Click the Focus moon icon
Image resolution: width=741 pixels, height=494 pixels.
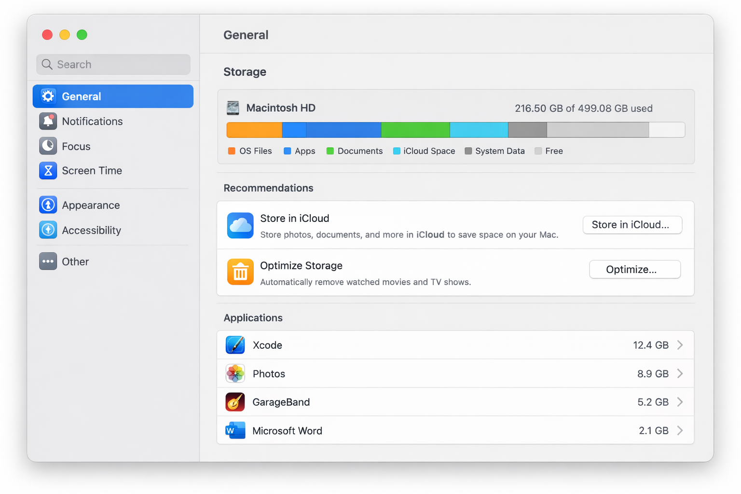tap(48, 146)
